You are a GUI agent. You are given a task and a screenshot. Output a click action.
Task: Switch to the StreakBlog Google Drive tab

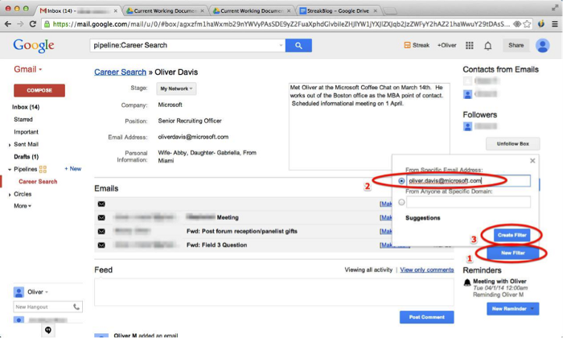(x=338, y=10)
